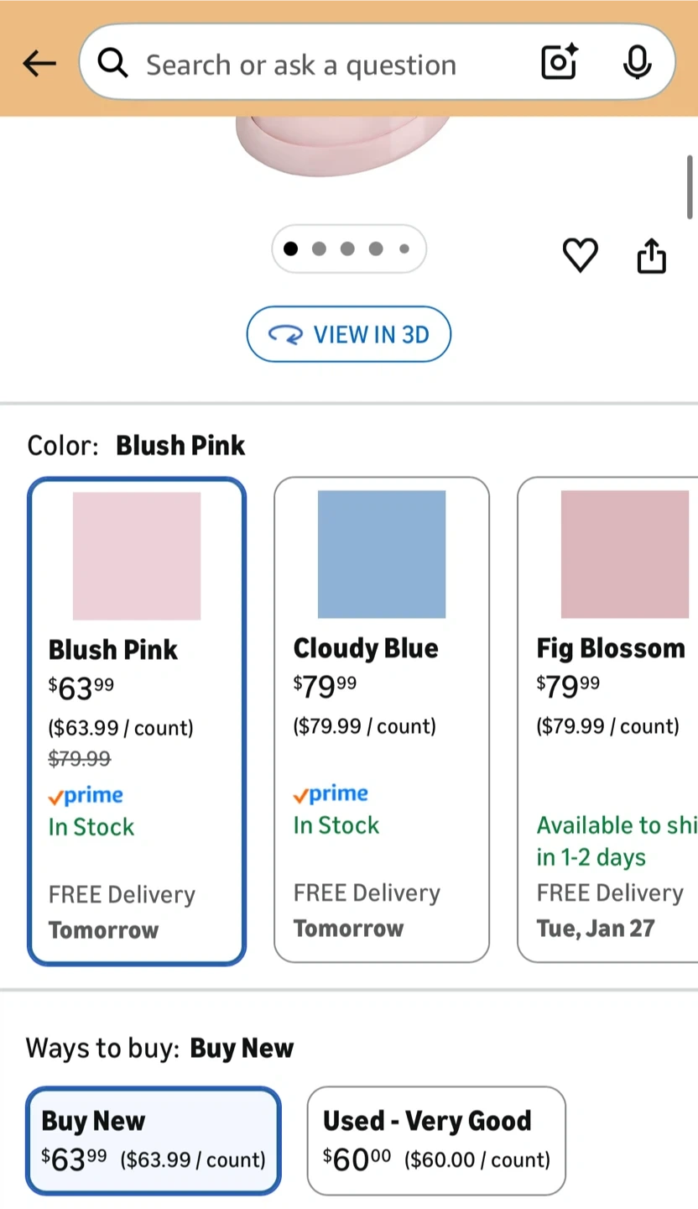Add item to wishlist with heart icon
The image size is (698, 1209).
(x=580, y=255)
